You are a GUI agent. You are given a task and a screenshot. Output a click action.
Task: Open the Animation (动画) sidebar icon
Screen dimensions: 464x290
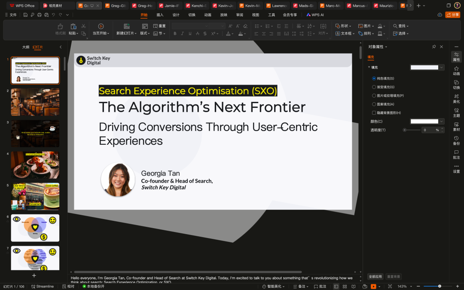coord(456,71)
